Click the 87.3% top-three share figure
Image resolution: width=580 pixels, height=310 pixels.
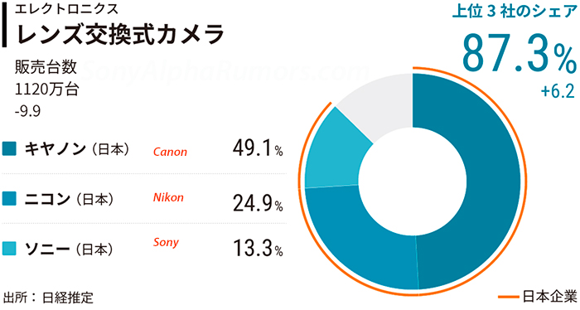pyautogui.click(x=519, y=56)
